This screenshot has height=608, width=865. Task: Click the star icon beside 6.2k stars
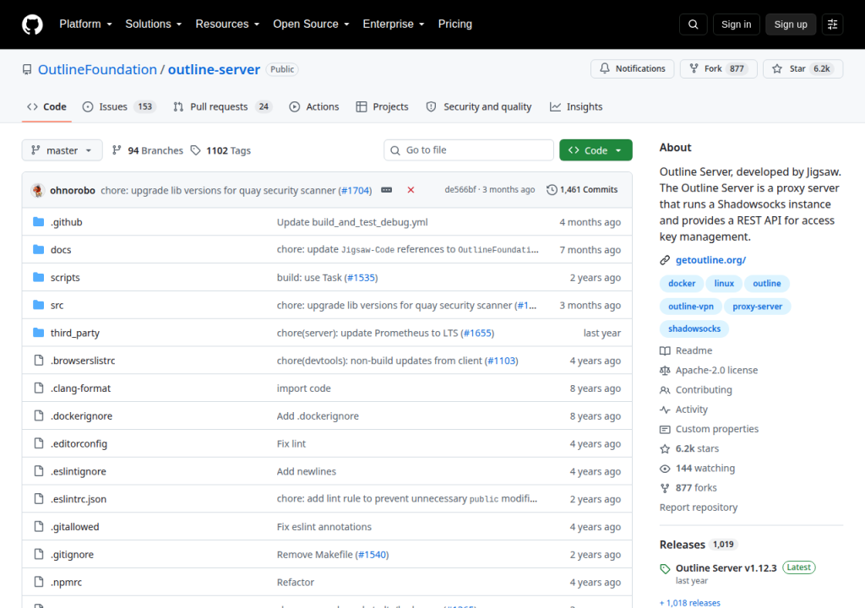pyautogui.click(x=665, y=448)
